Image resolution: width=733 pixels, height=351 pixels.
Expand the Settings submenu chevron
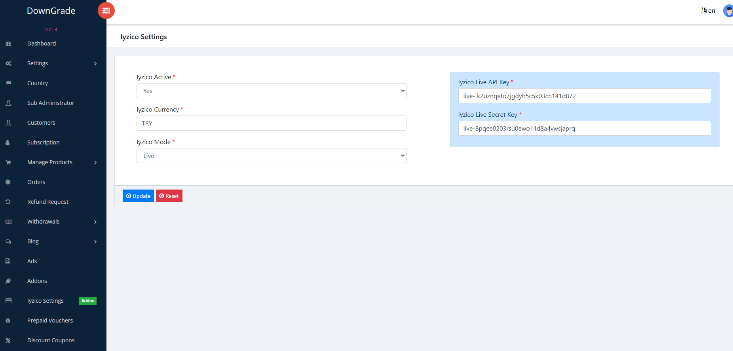95,64
